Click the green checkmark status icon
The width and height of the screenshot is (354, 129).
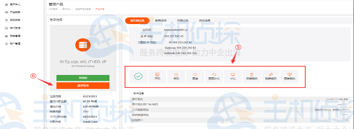click(x=138, y=77)
